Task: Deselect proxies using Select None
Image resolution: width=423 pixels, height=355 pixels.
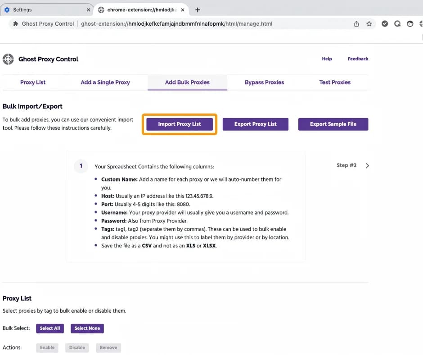Action: pos(87,328)
